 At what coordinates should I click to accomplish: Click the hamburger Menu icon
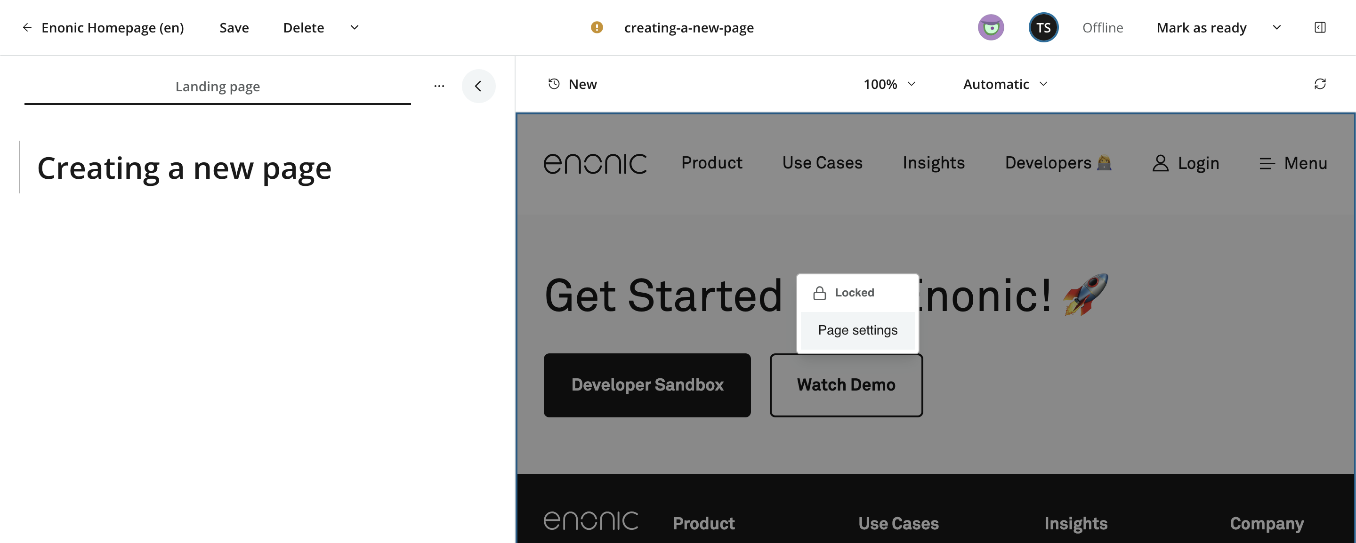click(x=1267, y=164)
